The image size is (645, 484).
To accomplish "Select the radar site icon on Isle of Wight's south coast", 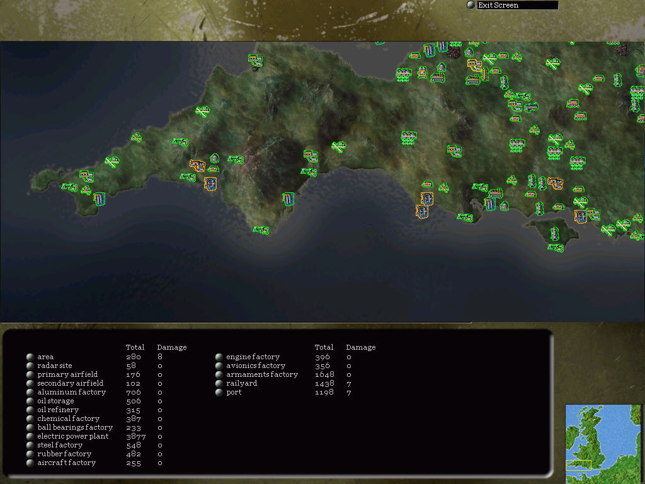I will point(556,247).
